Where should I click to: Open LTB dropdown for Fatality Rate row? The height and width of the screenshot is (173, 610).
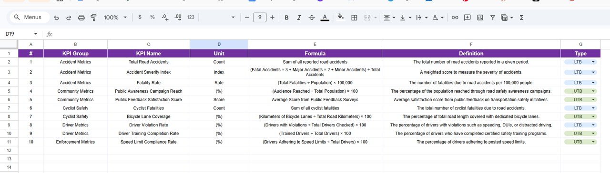pos(593,83)
